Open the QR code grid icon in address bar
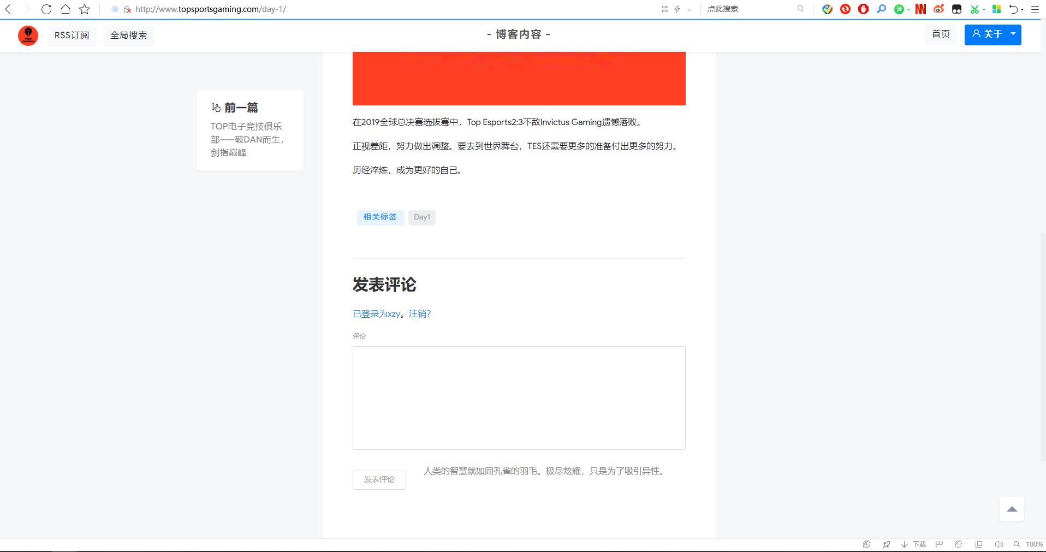This screenshot has width=1046, height=552. click(x=665, y=9)
